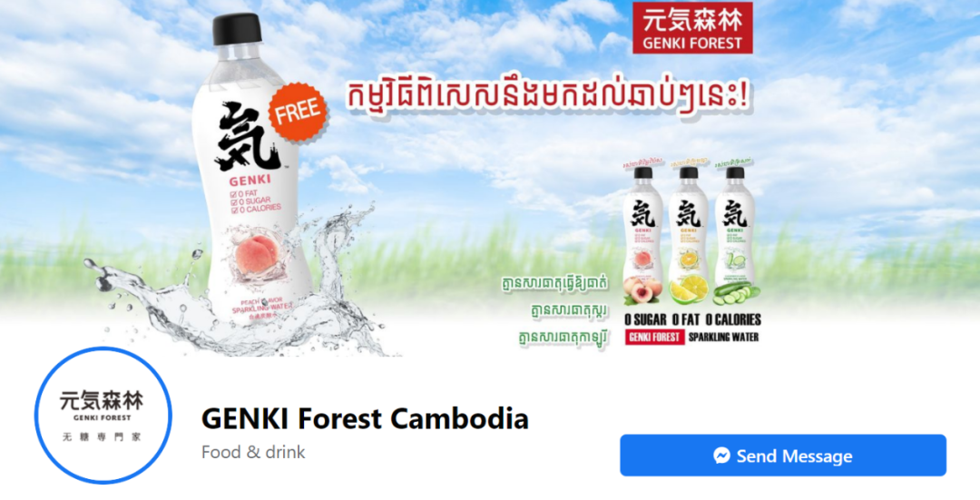The height and width of the screenshot is (500, 980).
Task: Click the 0 SUGAR 0 FAT 0 CALORIES text
Action: tap(692, 319)
